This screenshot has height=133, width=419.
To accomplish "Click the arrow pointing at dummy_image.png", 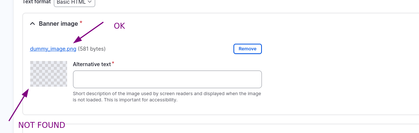I will [x=88, y=32].
